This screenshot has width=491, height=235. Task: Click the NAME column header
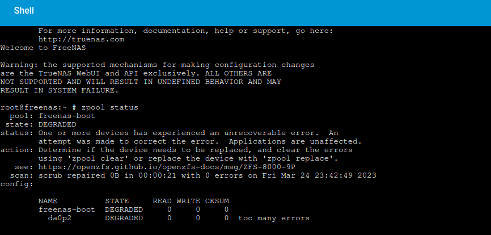pos(48,201)
